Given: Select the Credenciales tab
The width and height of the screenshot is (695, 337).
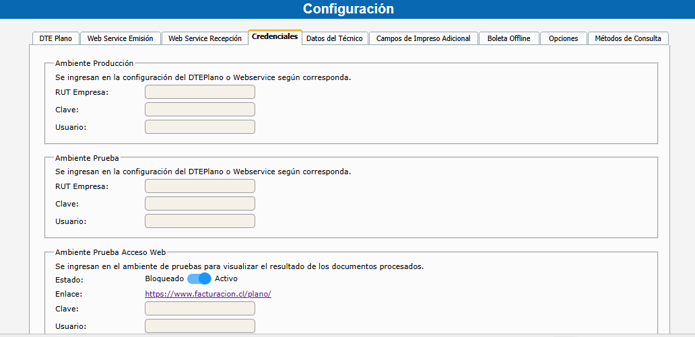Looking at the screenshot, I should 275,37.
